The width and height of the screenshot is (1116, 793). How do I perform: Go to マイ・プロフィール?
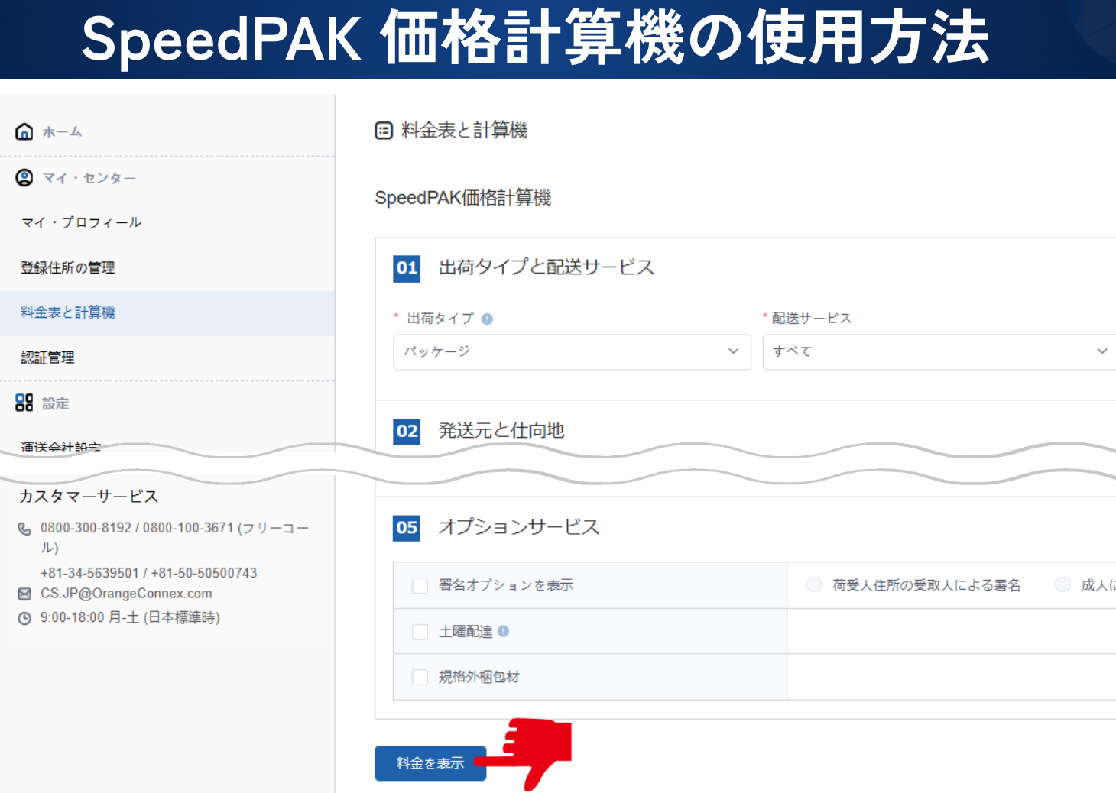81,222
